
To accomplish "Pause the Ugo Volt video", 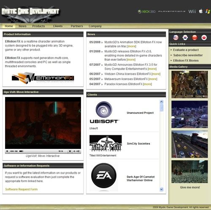I will click(x=7, y=151).
